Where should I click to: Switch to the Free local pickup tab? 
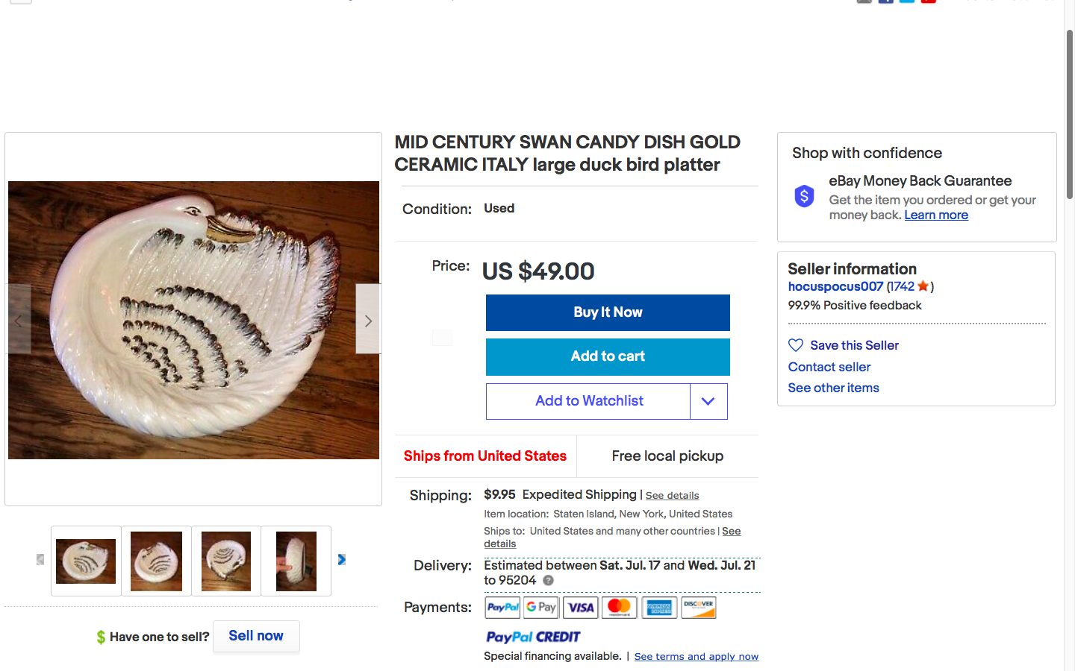[x=667, y=456]
